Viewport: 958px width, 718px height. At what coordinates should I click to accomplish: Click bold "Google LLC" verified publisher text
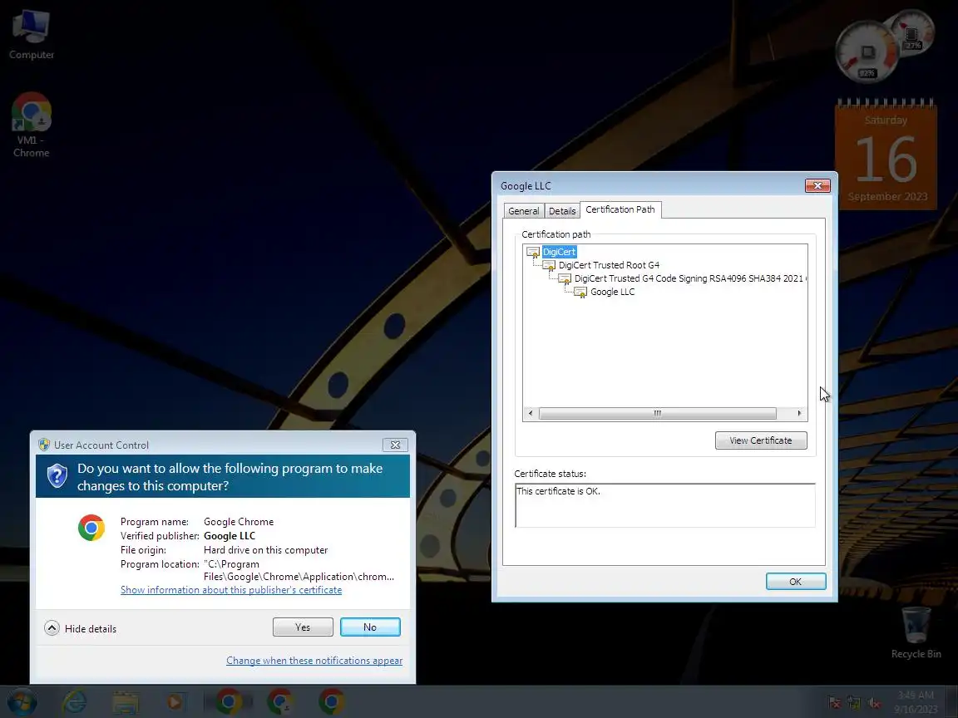click(230, 536)
